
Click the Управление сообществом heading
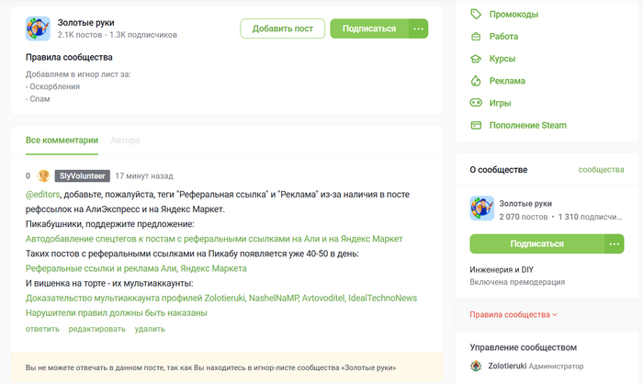524,347
